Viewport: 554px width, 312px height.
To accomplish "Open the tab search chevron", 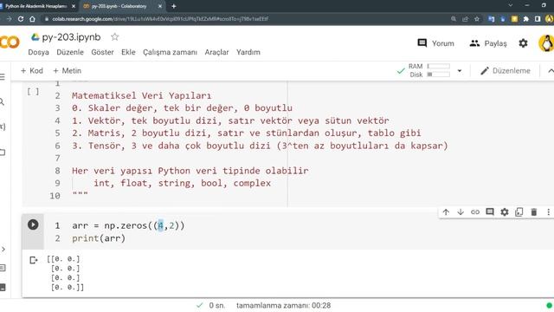I will [510, 5].
